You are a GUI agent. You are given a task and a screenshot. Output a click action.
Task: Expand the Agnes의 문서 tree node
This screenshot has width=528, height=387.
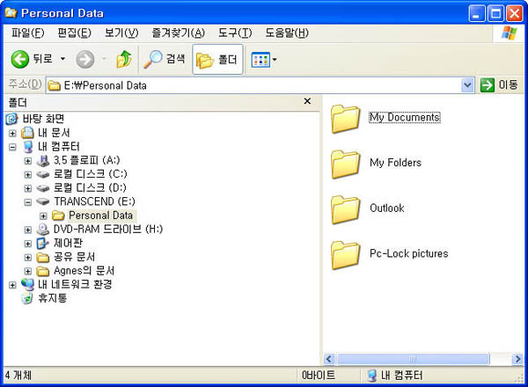(x=28, y=271)
